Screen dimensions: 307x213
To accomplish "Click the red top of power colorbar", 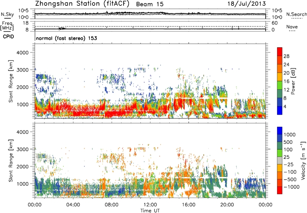I will tap(280, 52).
